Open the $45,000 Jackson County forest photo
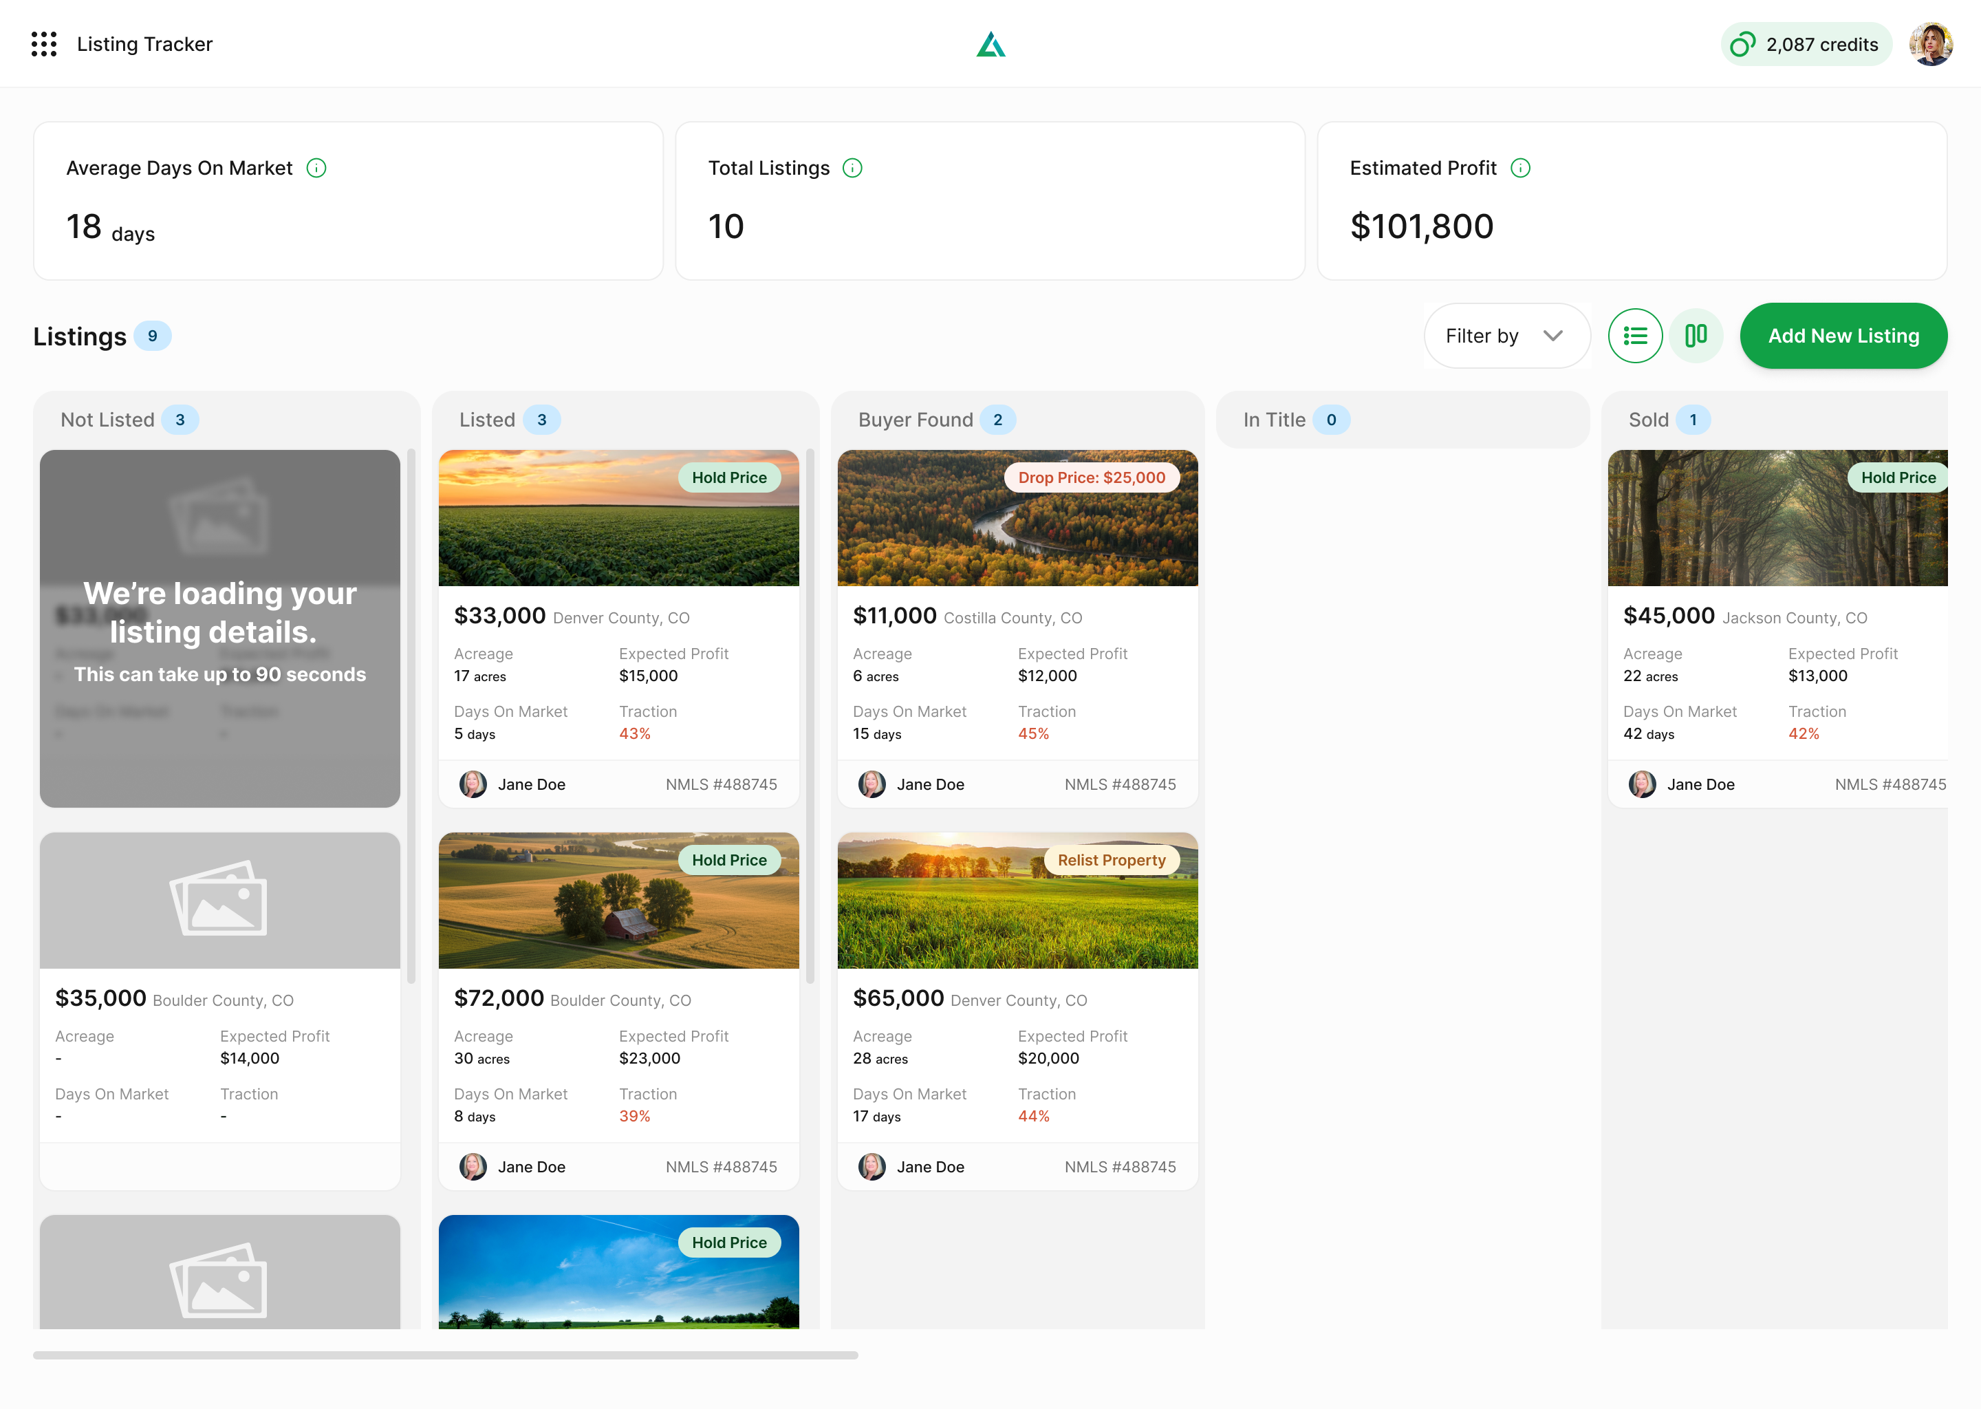1981x1409 pixels. 1777,518
